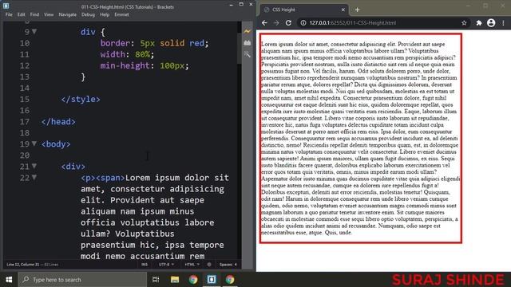The height and width of the screenshot is (287, 511).
Task: Click the '</style>' closing tag on line 15
Action: tap(81, 99)
